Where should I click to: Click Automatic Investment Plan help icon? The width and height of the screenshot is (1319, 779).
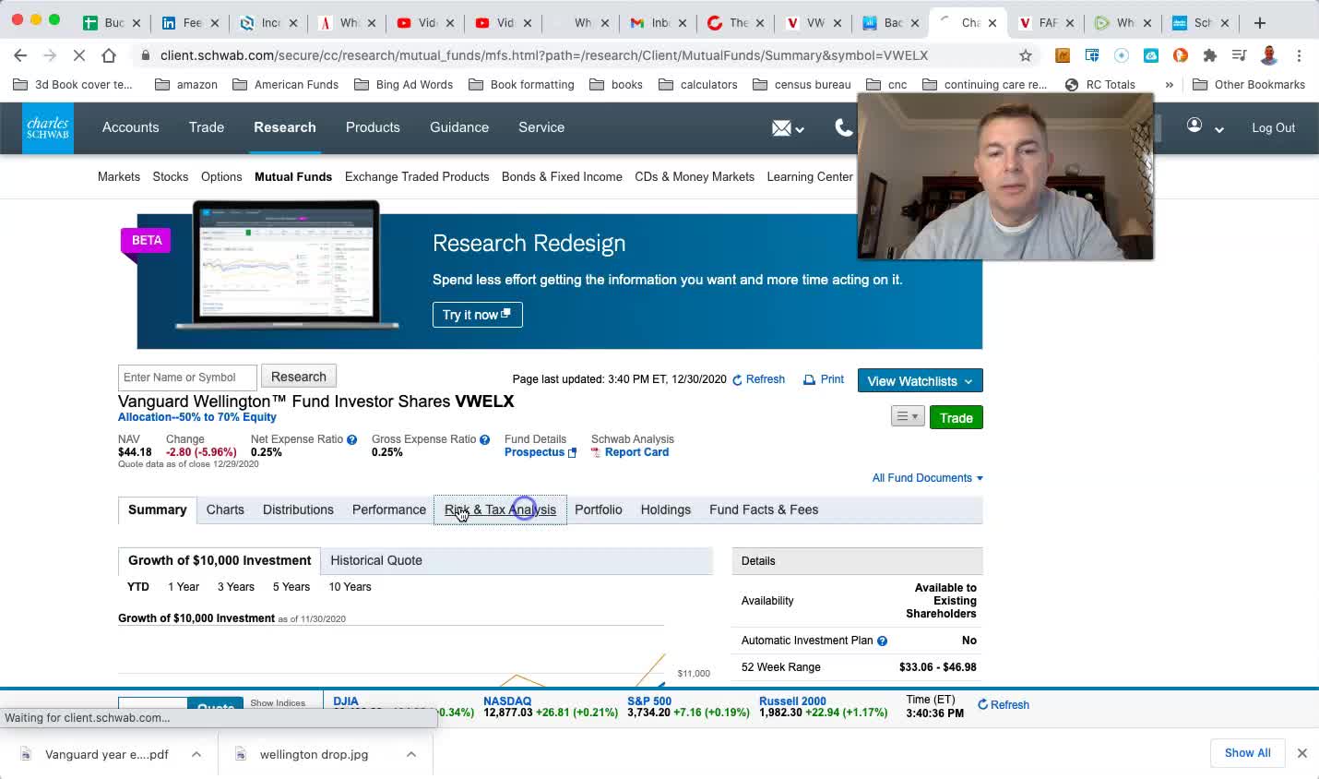[x=882, y=641]
